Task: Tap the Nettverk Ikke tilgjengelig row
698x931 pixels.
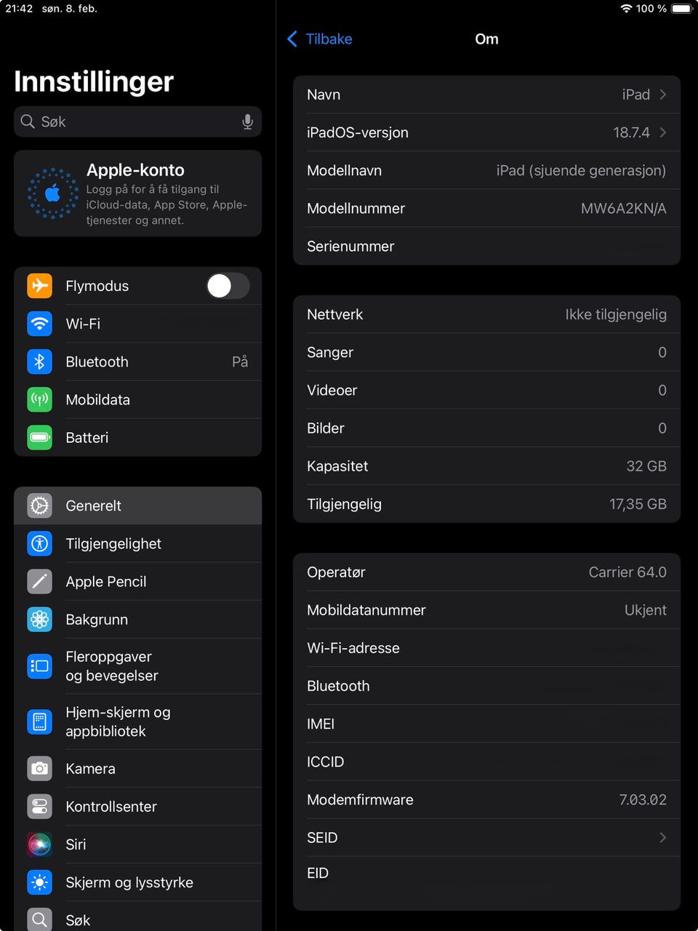Action: (486, 314)
